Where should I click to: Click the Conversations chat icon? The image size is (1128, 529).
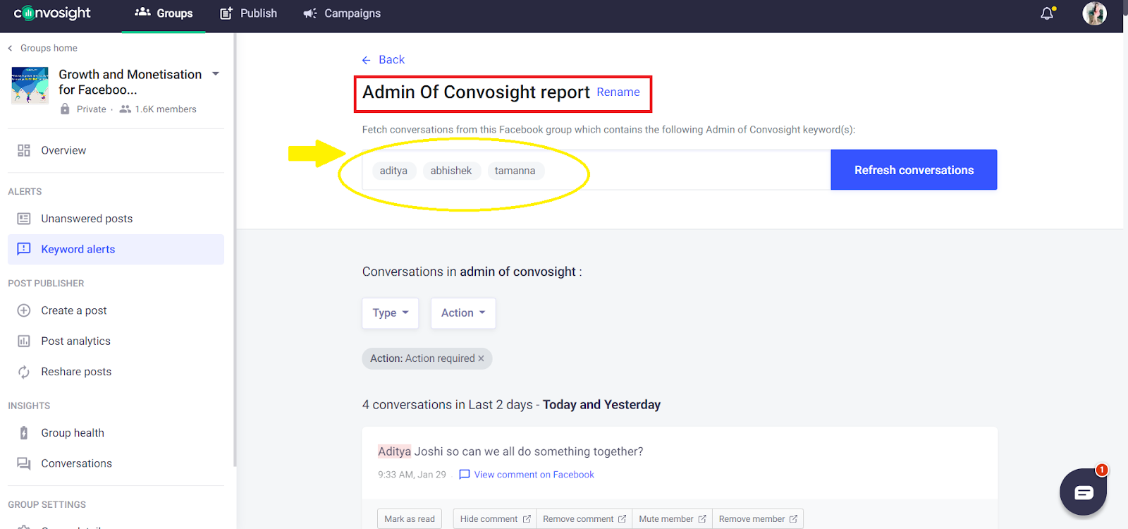coord(24,463)
